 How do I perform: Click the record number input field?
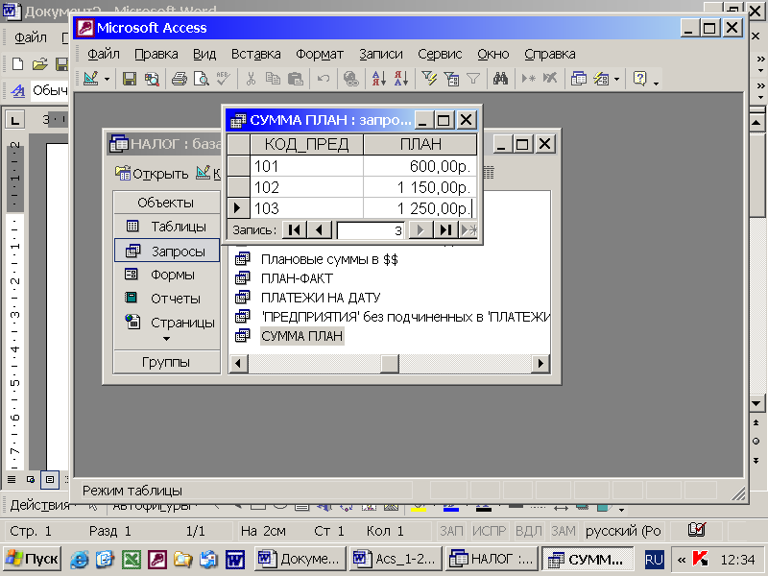(371, 230)
